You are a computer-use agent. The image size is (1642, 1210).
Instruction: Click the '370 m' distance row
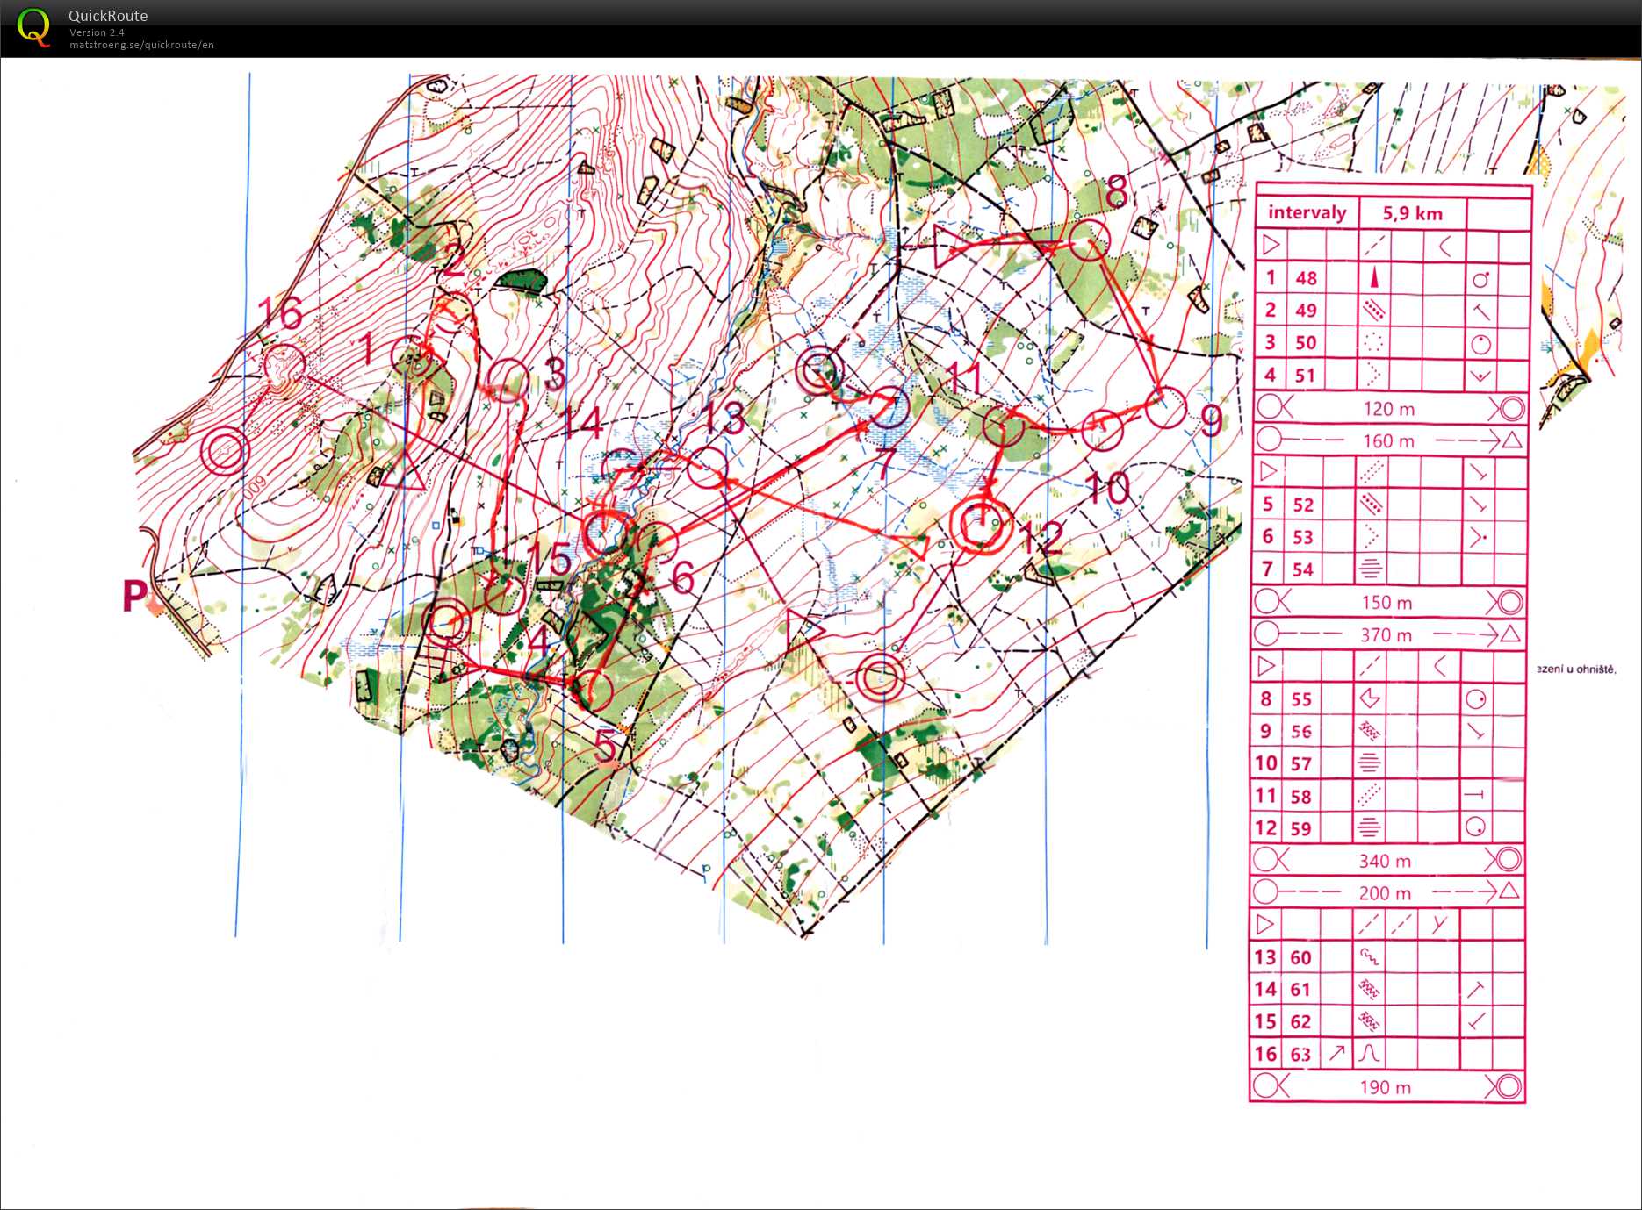click(1389, 634)
